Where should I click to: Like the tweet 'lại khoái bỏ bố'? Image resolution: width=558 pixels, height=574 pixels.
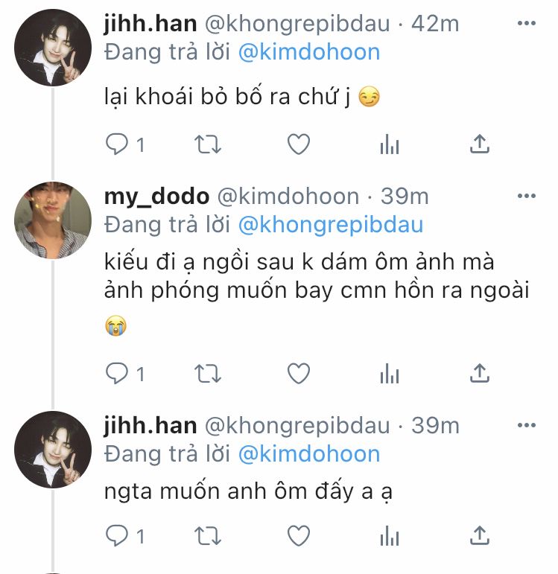coord(299,144)
